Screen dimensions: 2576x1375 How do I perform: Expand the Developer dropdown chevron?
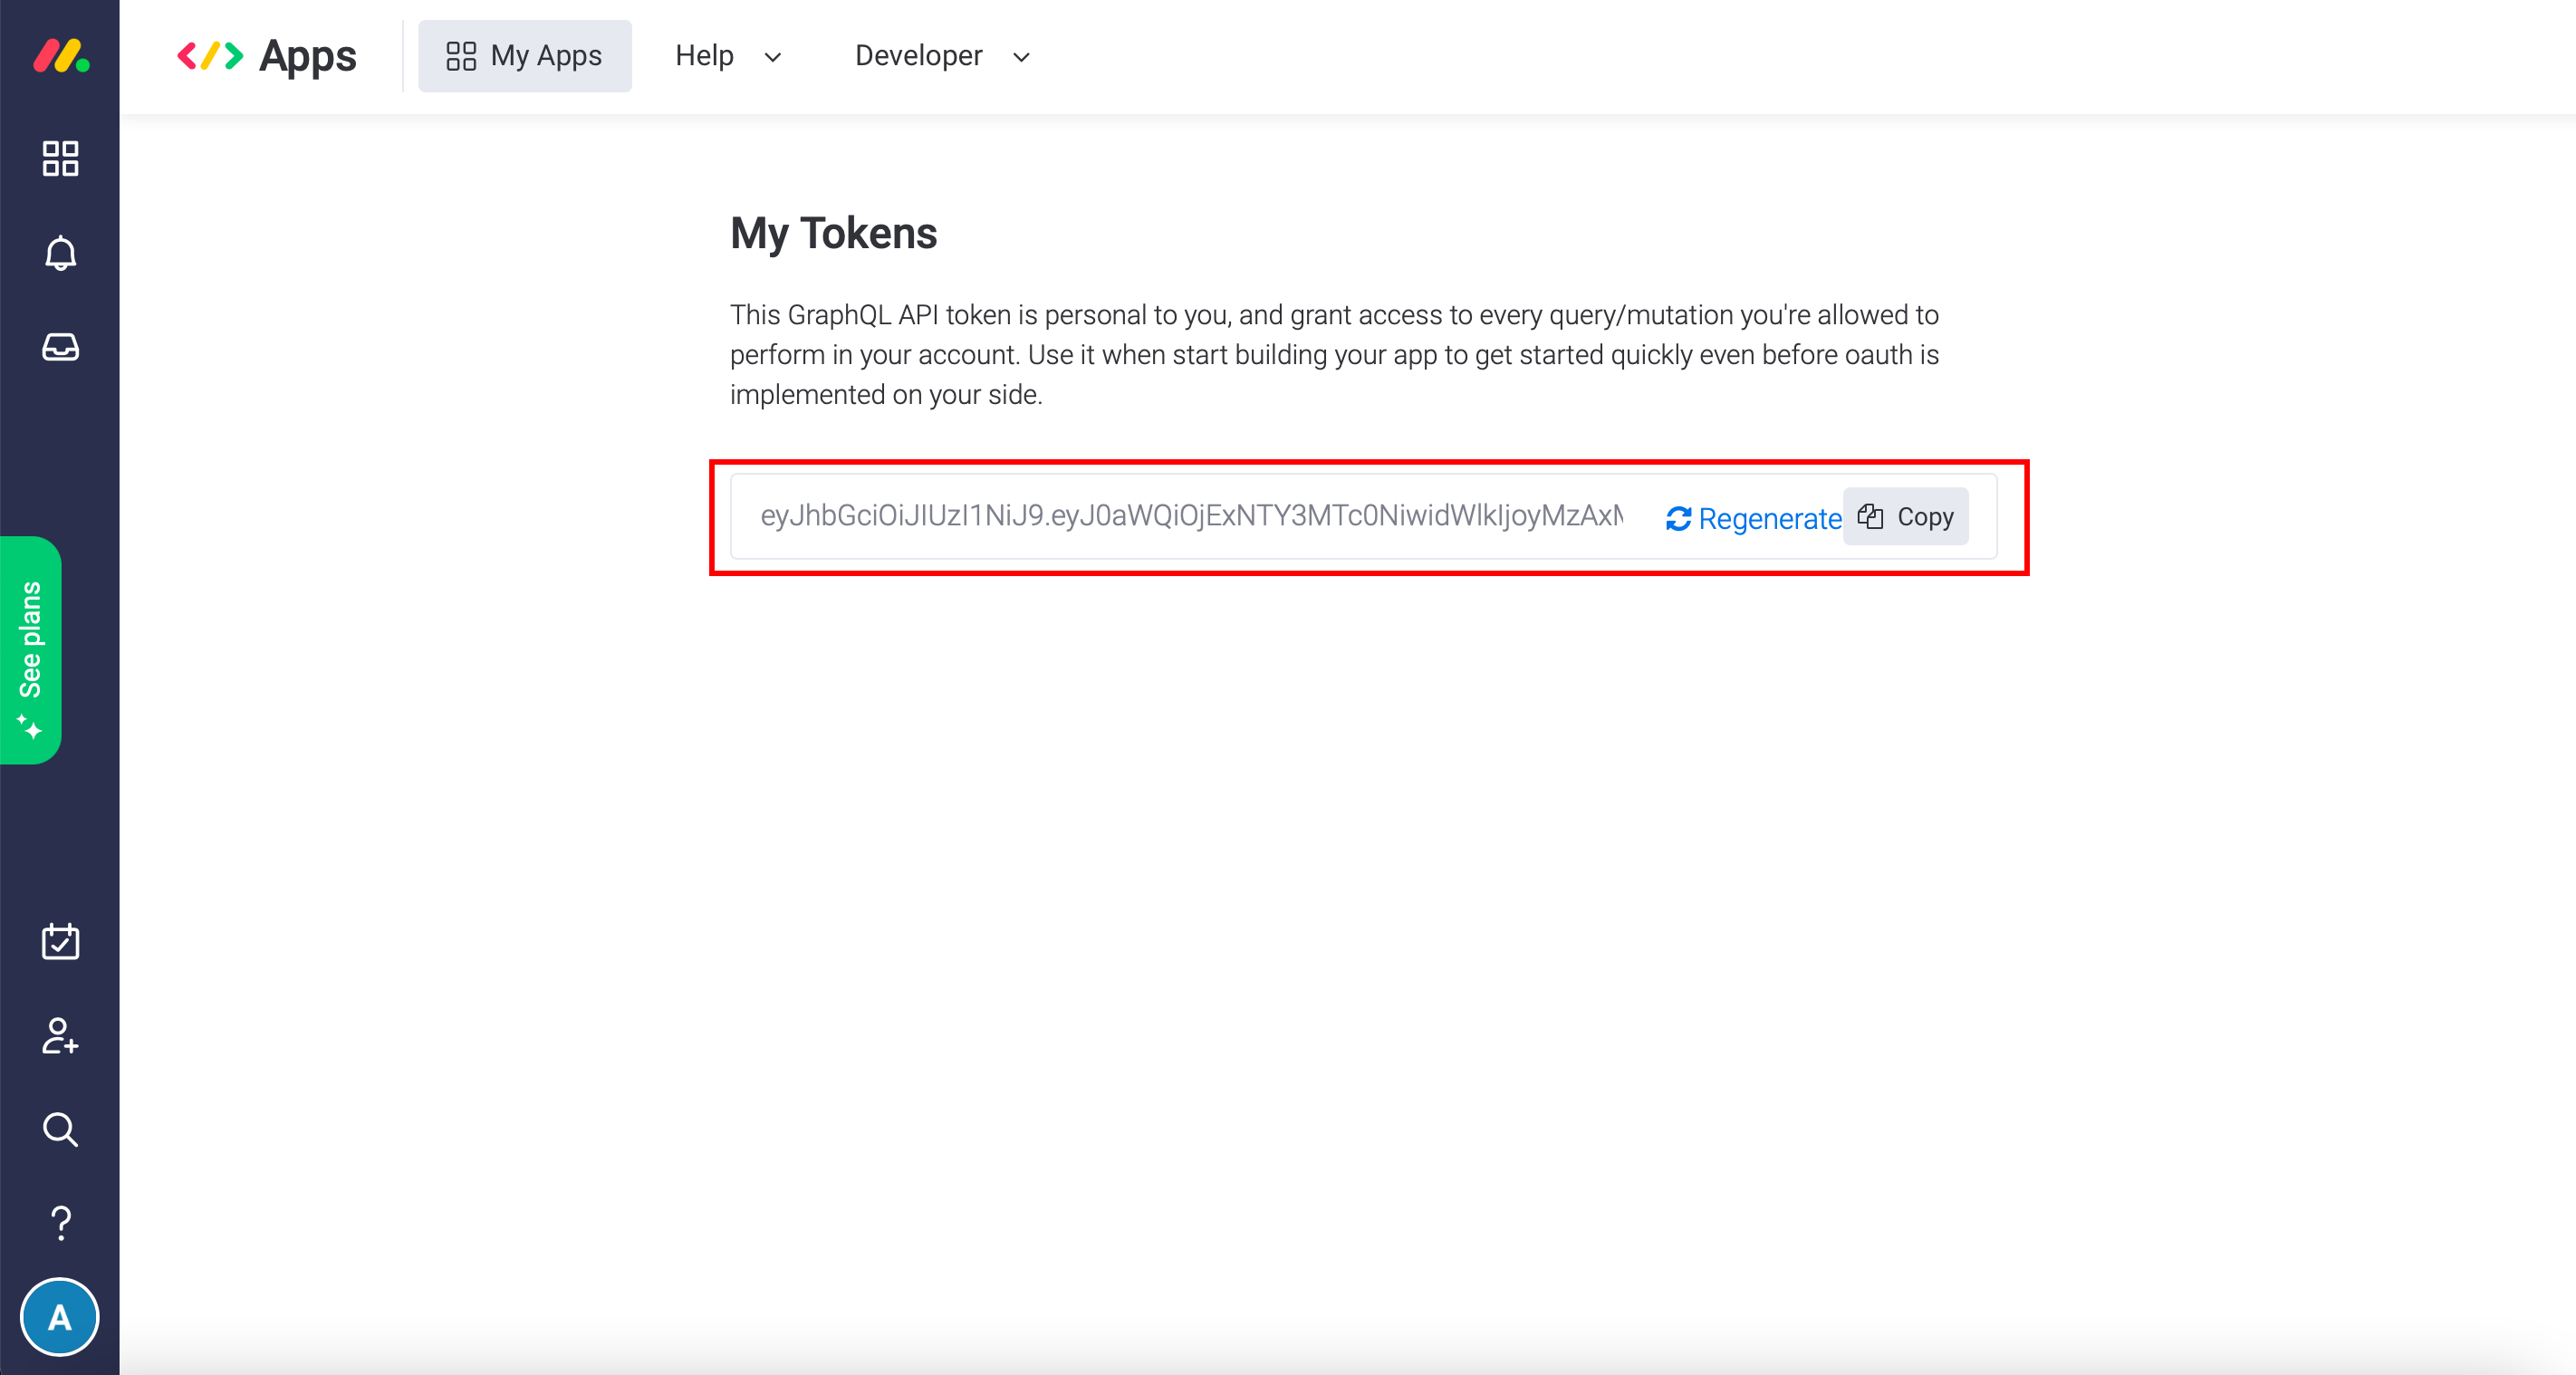(1021, 57)
